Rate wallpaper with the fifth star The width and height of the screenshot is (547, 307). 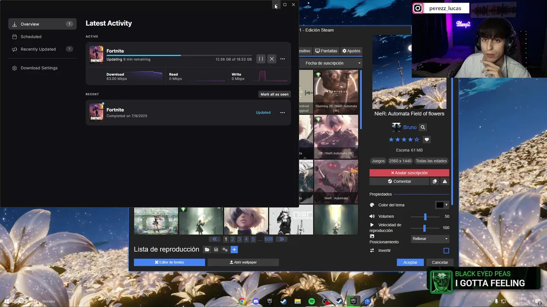point(417,139)
